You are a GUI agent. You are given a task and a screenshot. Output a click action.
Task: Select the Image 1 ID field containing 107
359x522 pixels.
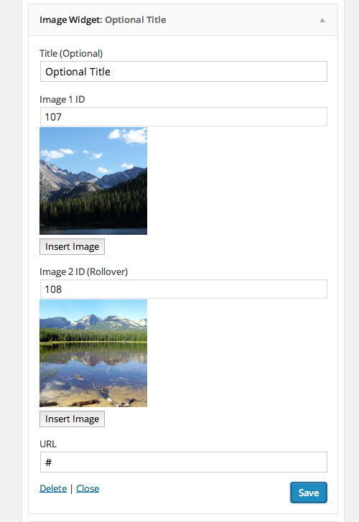[184, 117]
